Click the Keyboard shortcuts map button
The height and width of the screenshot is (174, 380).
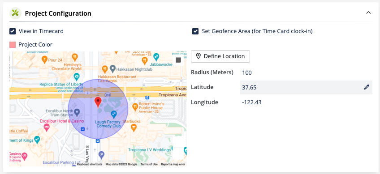(90, 164)
